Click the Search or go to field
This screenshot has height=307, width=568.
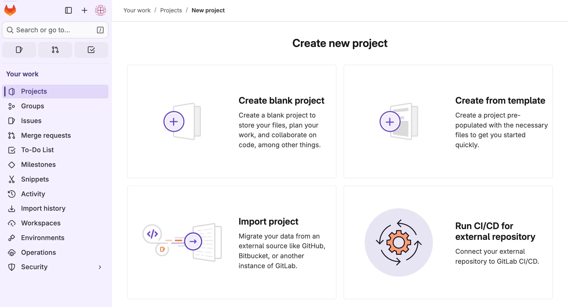[55, 30]
